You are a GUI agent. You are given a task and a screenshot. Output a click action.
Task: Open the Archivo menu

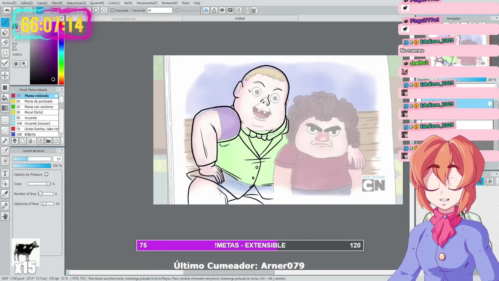point(9,3)
